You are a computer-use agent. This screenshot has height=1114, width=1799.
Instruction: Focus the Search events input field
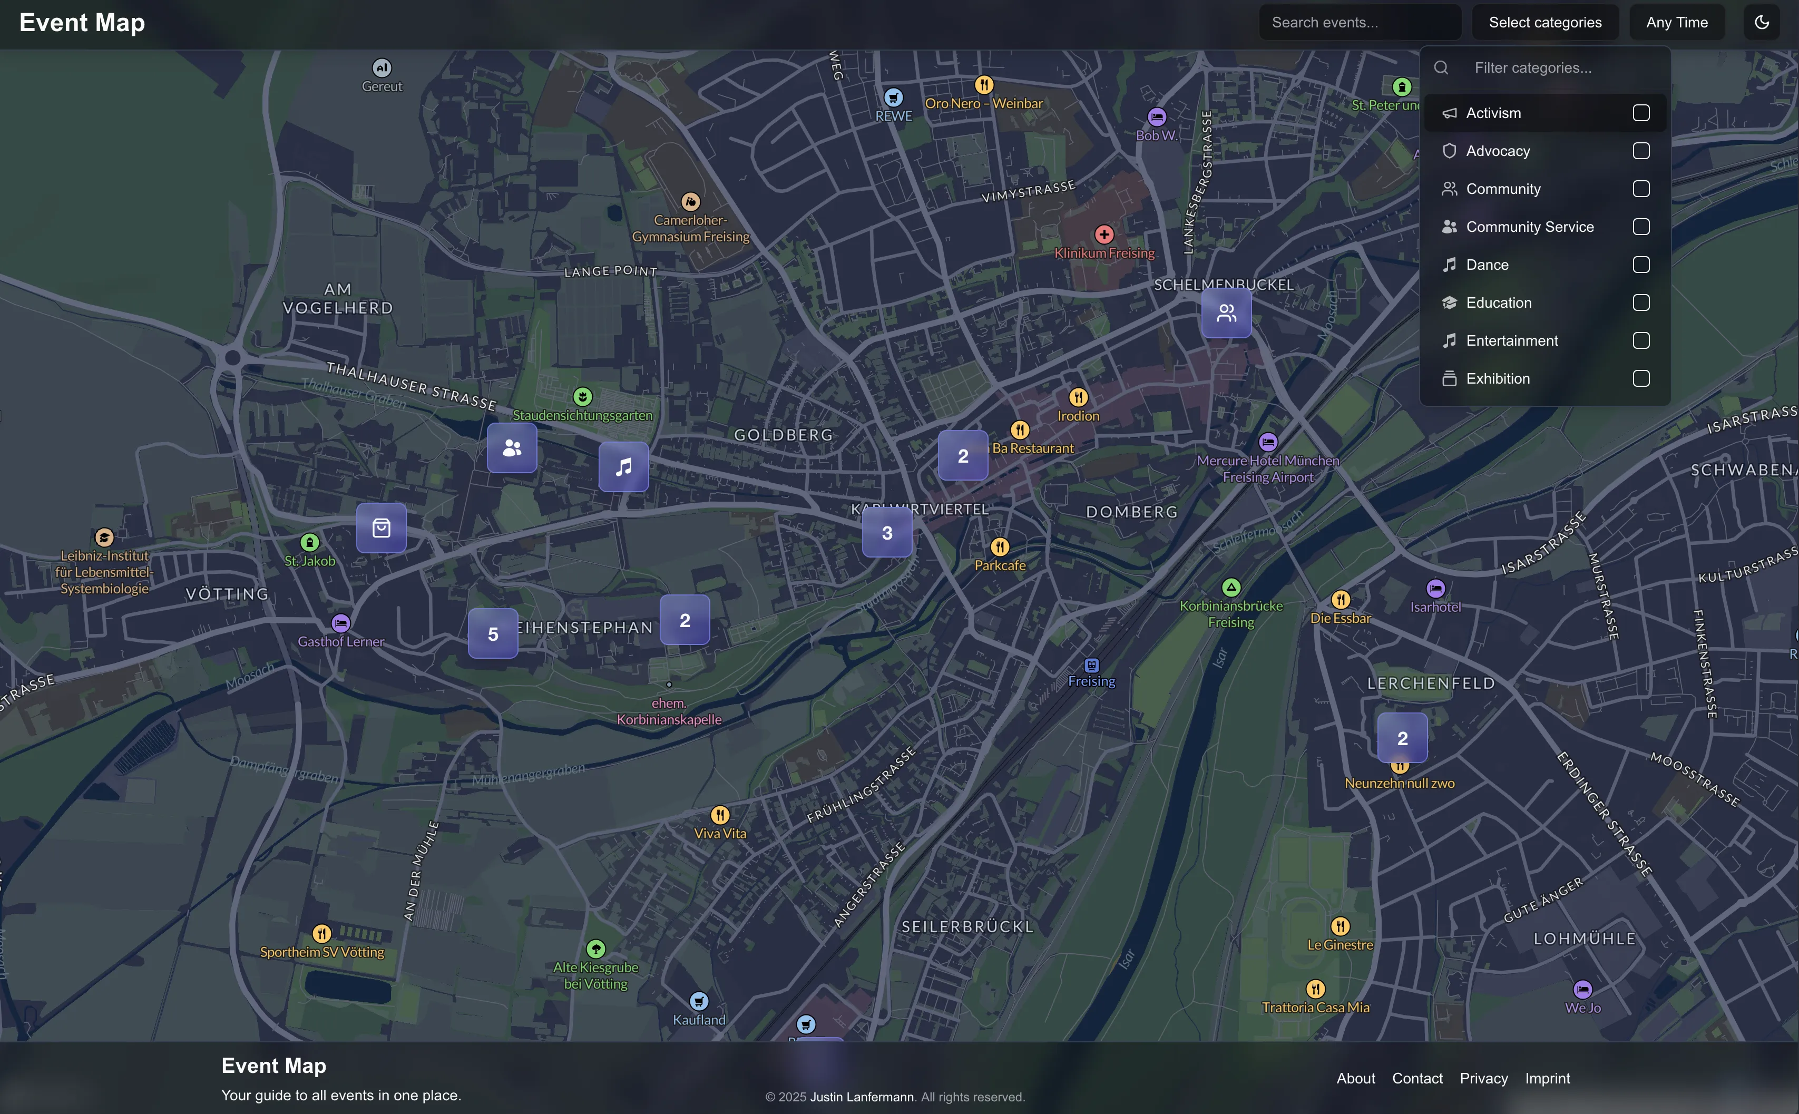point(1359,22)
